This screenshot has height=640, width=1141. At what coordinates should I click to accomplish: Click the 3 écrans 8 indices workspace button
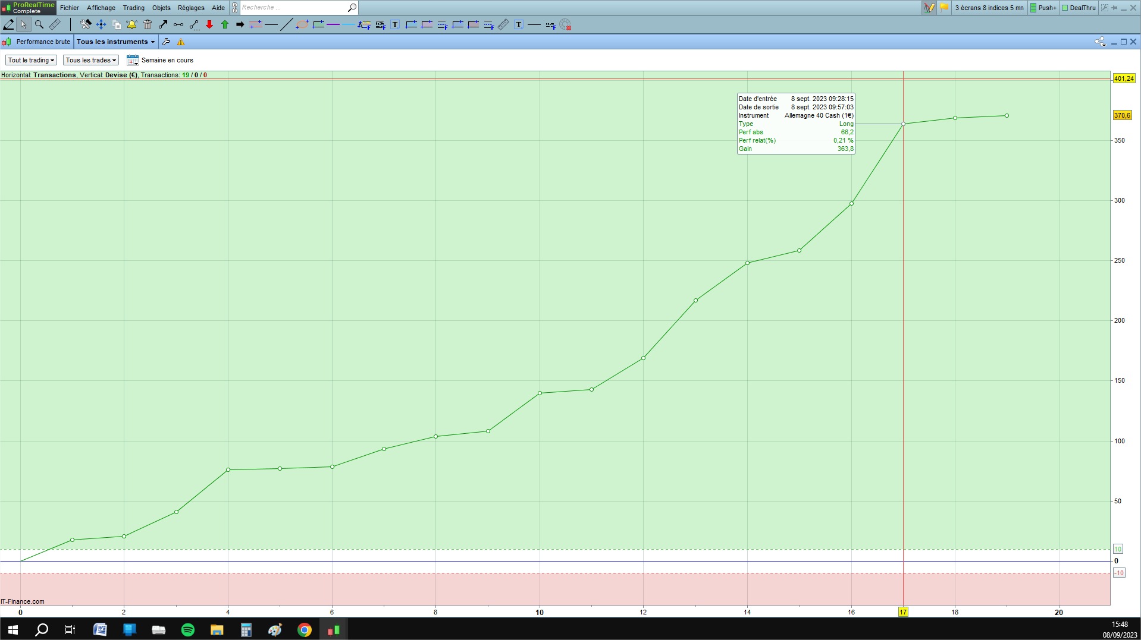989,8
